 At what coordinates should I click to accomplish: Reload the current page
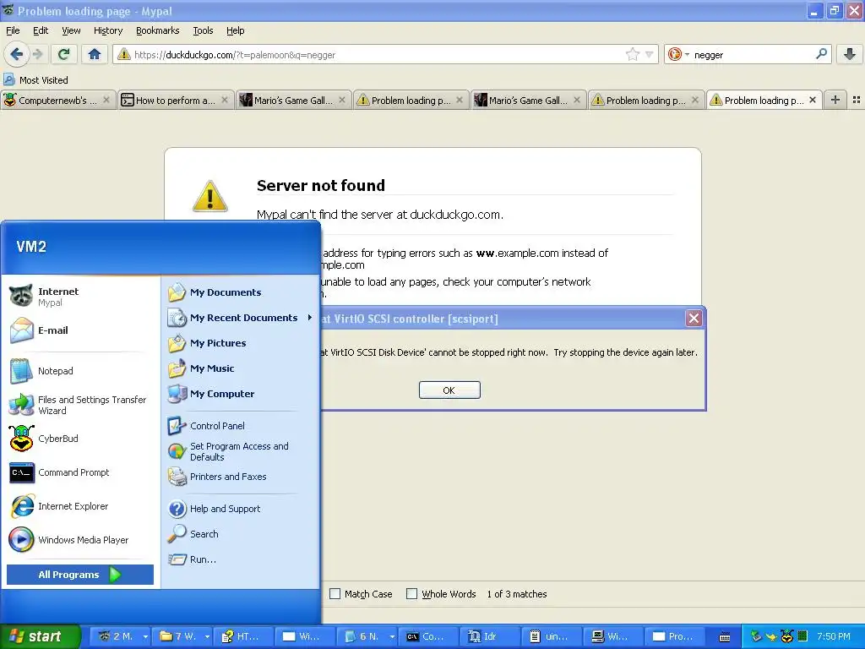click(64, 54)
